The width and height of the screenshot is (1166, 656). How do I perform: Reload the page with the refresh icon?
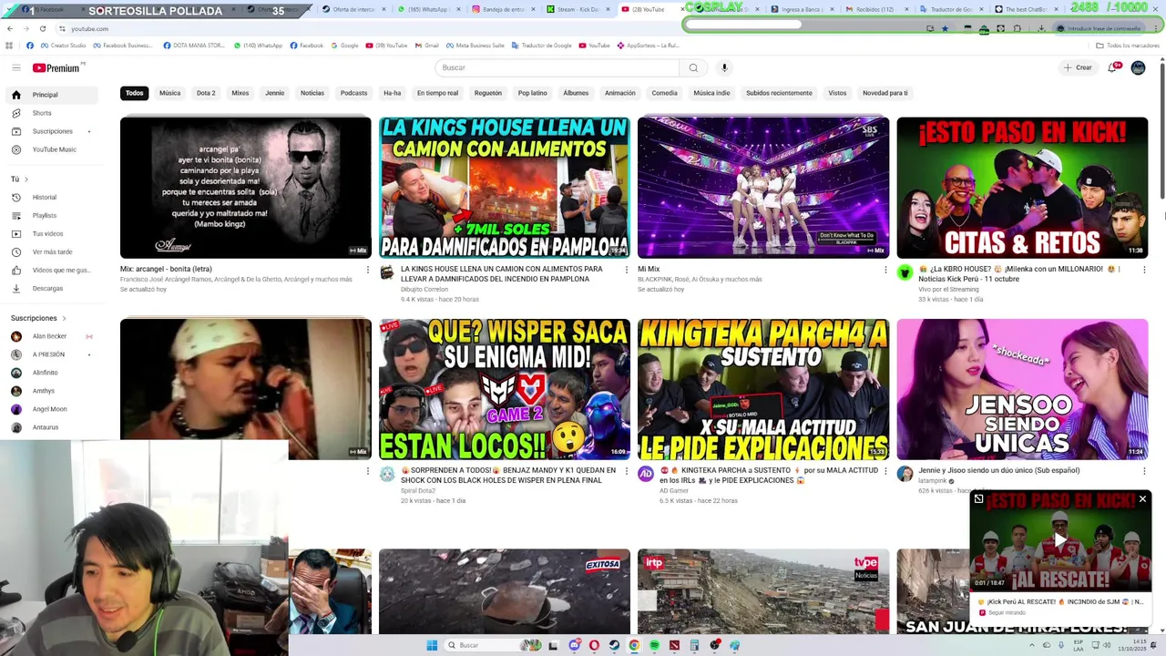click(x=42, y=28)
